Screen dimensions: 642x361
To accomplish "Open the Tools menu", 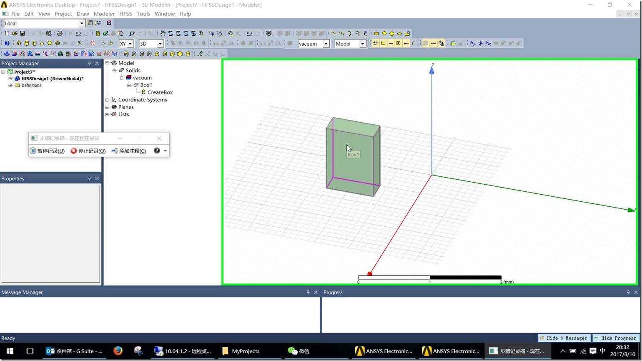I will [143, 14].
